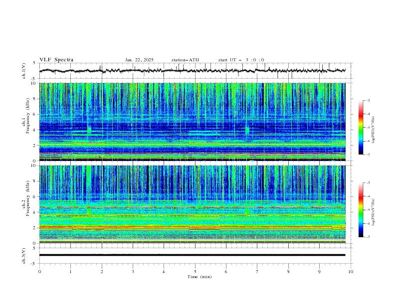395x305 pixels.
Task: Click the ch.1 color scale bar
Action: click(361, 128)
